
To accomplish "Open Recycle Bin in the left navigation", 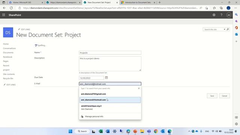I will click(8, 78).
